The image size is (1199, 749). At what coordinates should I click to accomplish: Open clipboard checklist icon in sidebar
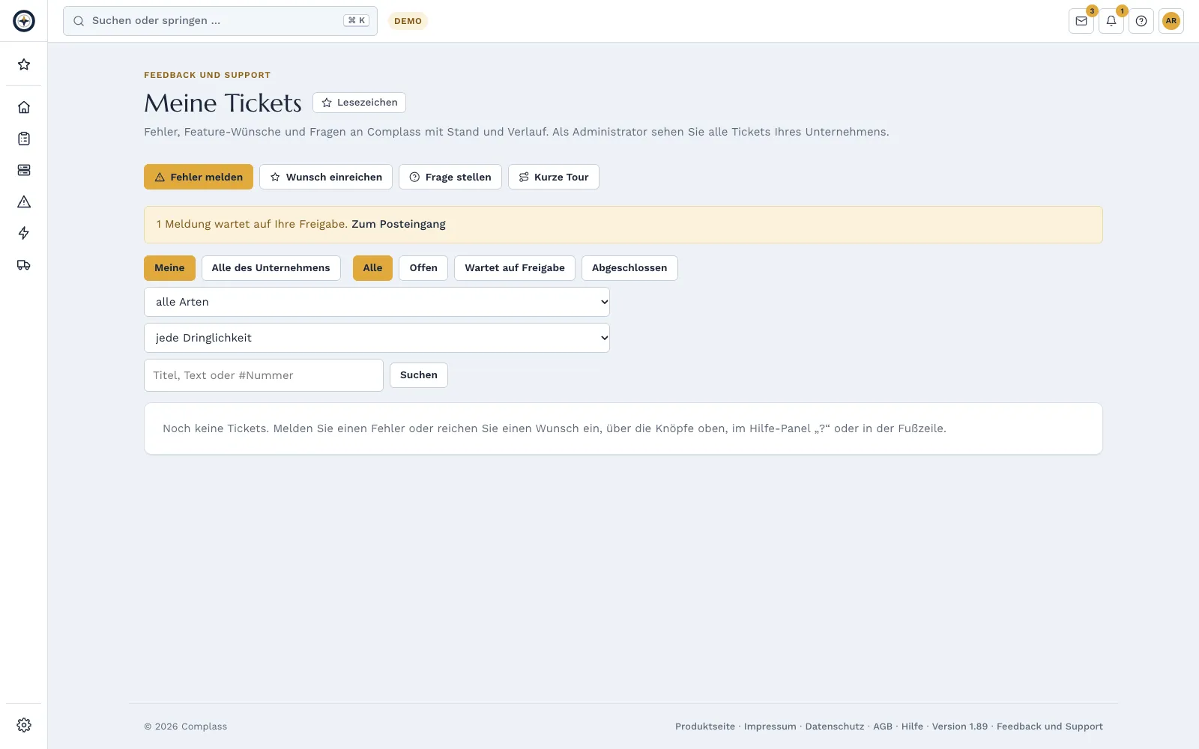coord(24,139)
